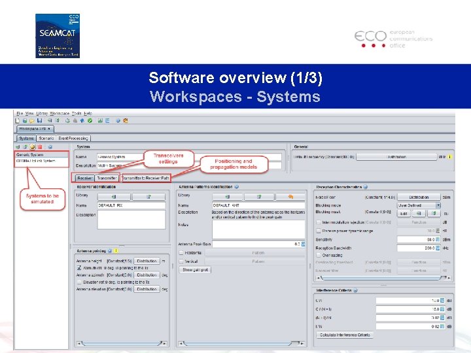Select Generic System in systems list
The height and width of the screenshot is (353, 471).
point(41,154)
